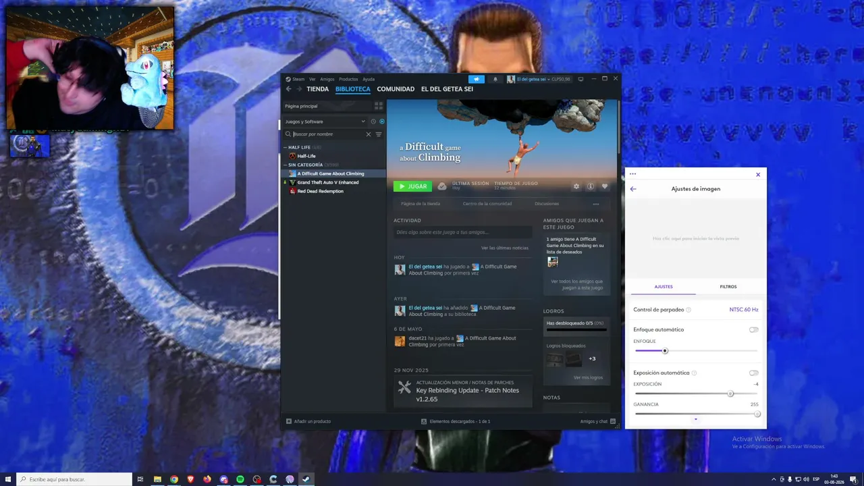Open advanced library filter options

(379, 134)
